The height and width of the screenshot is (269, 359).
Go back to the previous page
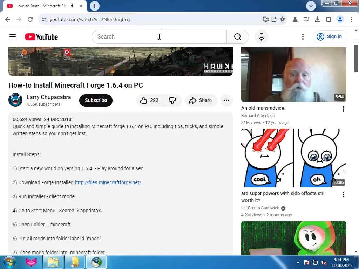pyautogui.click(x=8, y=20)
